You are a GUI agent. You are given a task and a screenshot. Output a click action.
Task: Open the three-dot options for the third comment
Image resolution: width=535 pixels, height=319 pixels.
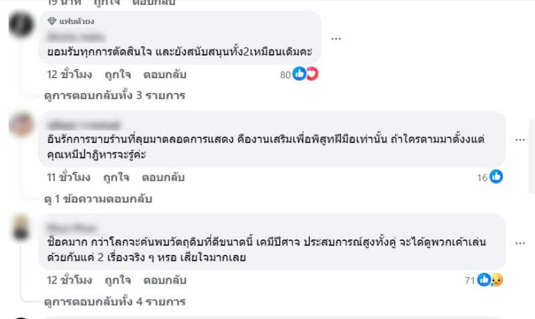click(x=520, y=243)
